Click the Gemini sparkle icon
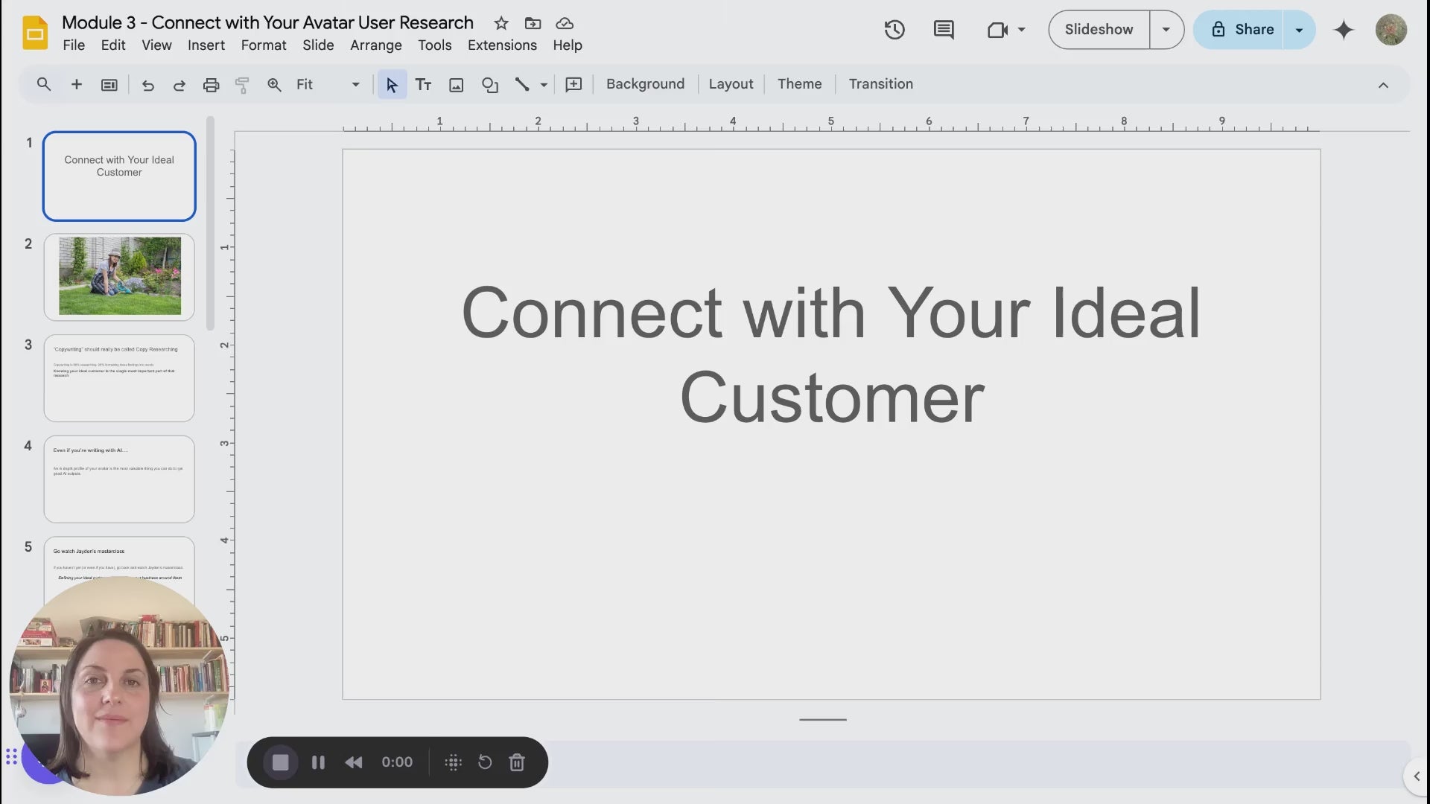 point(1343,30)
